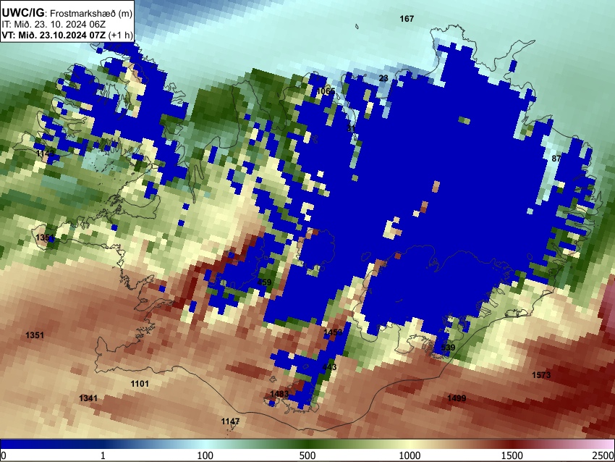Click the map value label 1499
This screenshot has width=615, height=462.
point(457,398)
